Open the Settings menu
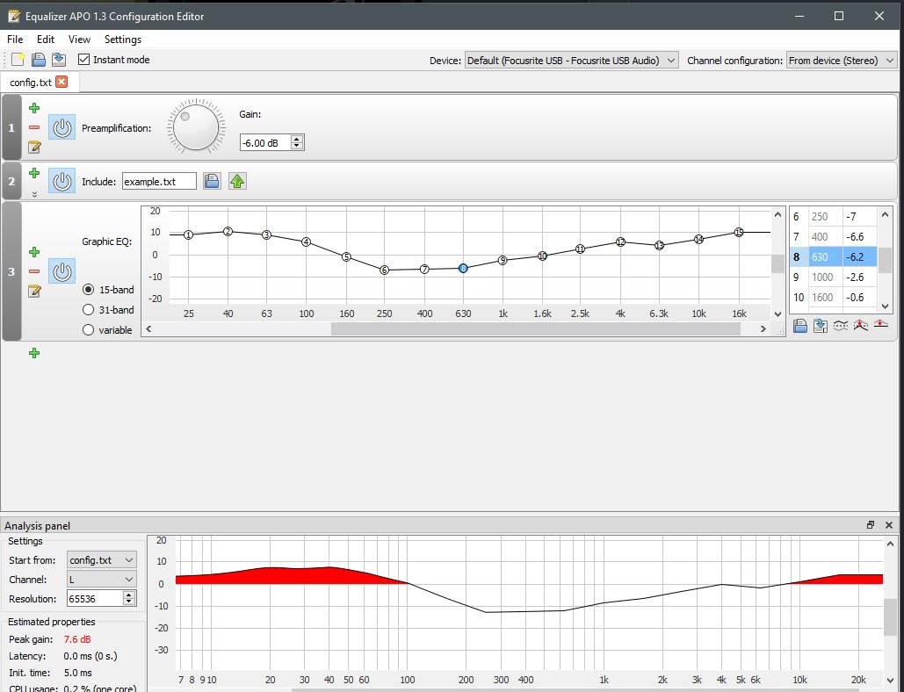 coord(122,40)
